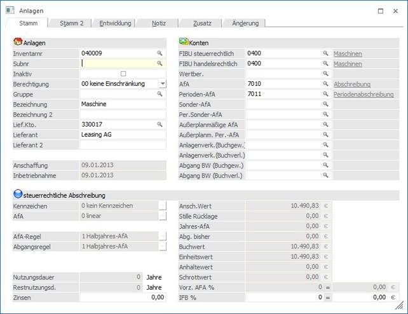Open the Entwicklung tab
The height and width of the screenshot is (314, 408).
[x=115, y=24]
